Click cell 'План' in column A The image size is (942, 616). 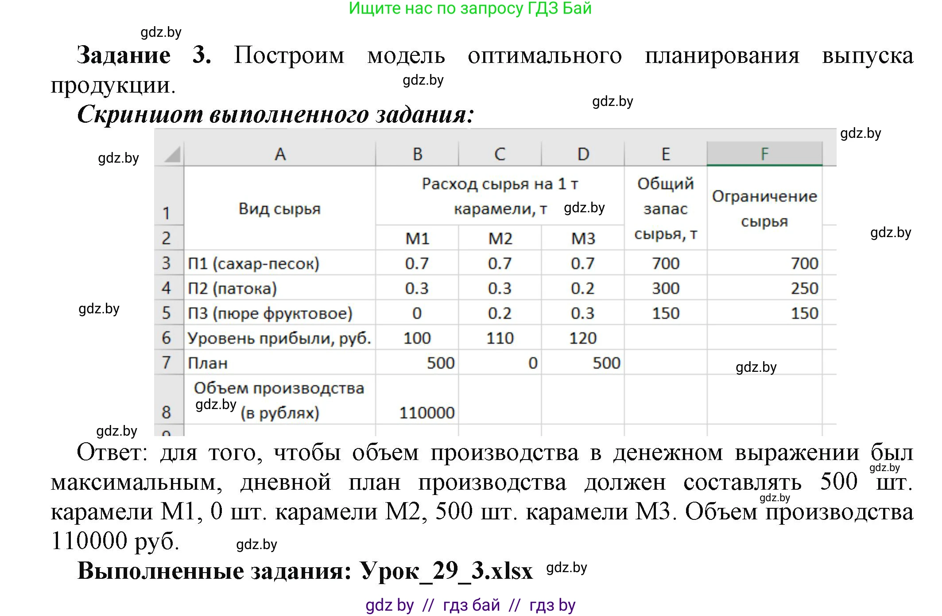click(x=280, y=362)
